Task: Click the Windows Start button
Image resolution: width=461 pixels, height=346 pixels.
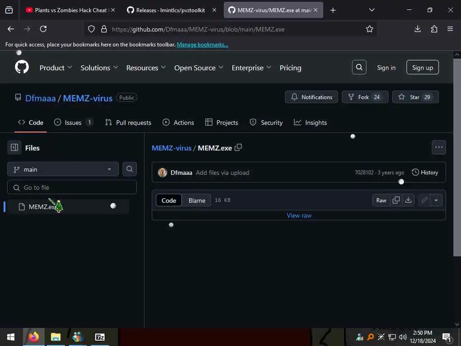Action: 11,337
